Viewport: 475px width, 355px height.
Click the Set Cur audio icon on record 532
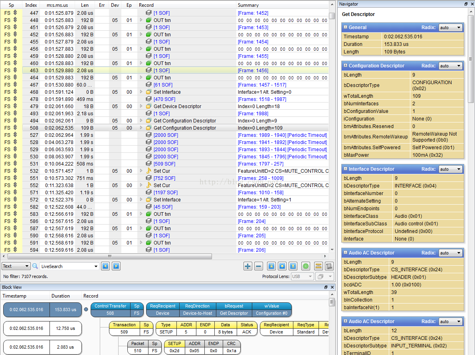[x=148, y=171]
